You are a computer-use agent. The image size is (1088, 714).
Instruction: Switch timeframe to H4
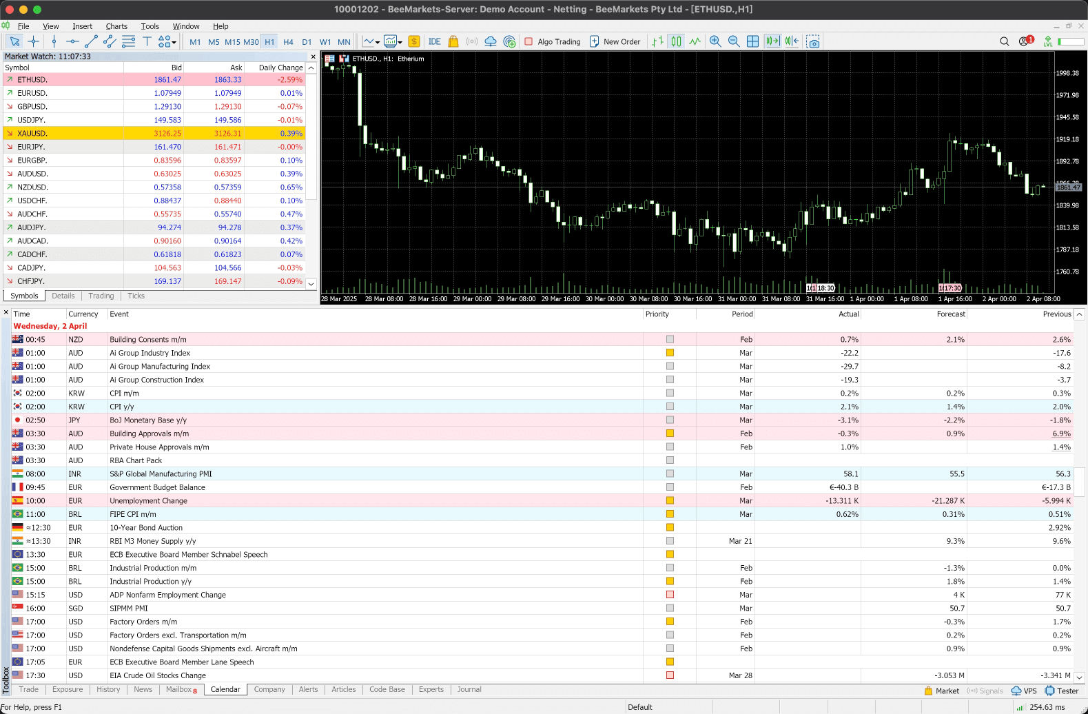tap(288, 41)
